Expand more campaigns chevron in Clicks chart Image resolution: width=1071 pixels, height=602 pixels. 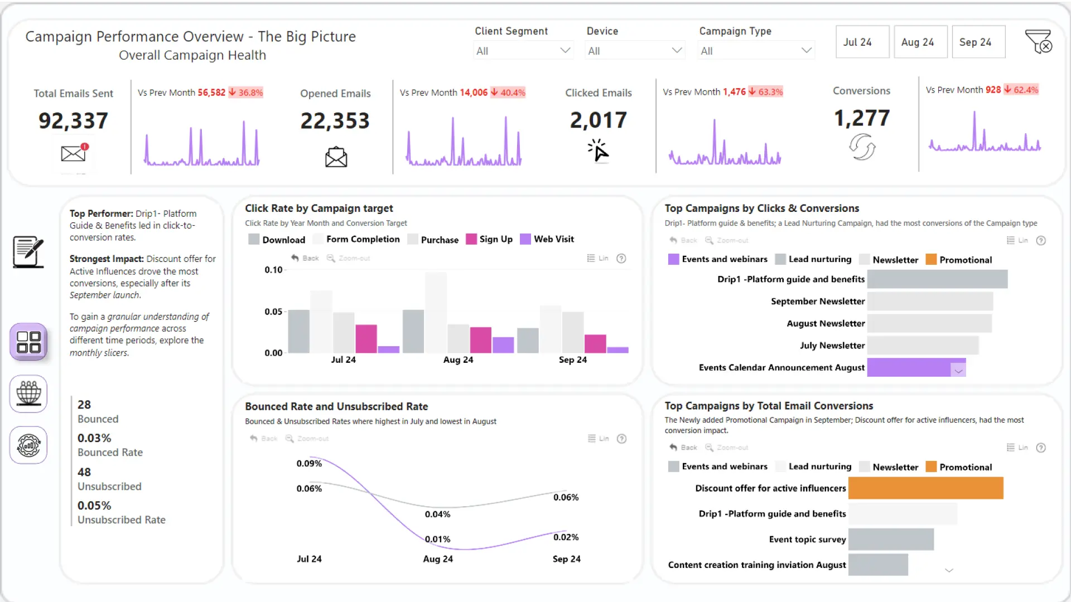coord(958,371)
